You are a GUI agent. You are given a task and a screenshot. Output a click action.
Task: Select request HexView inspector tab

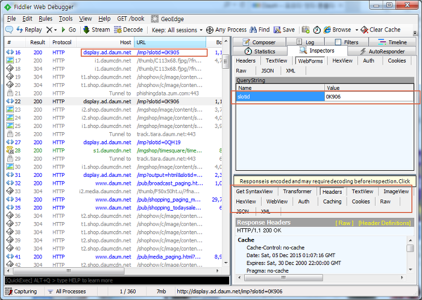342,60
